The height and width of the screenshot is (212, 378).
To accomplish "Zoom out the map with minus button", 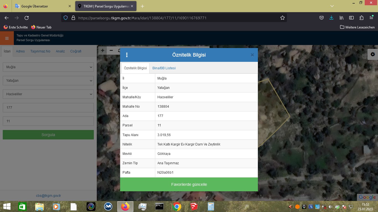I will 111,50.
